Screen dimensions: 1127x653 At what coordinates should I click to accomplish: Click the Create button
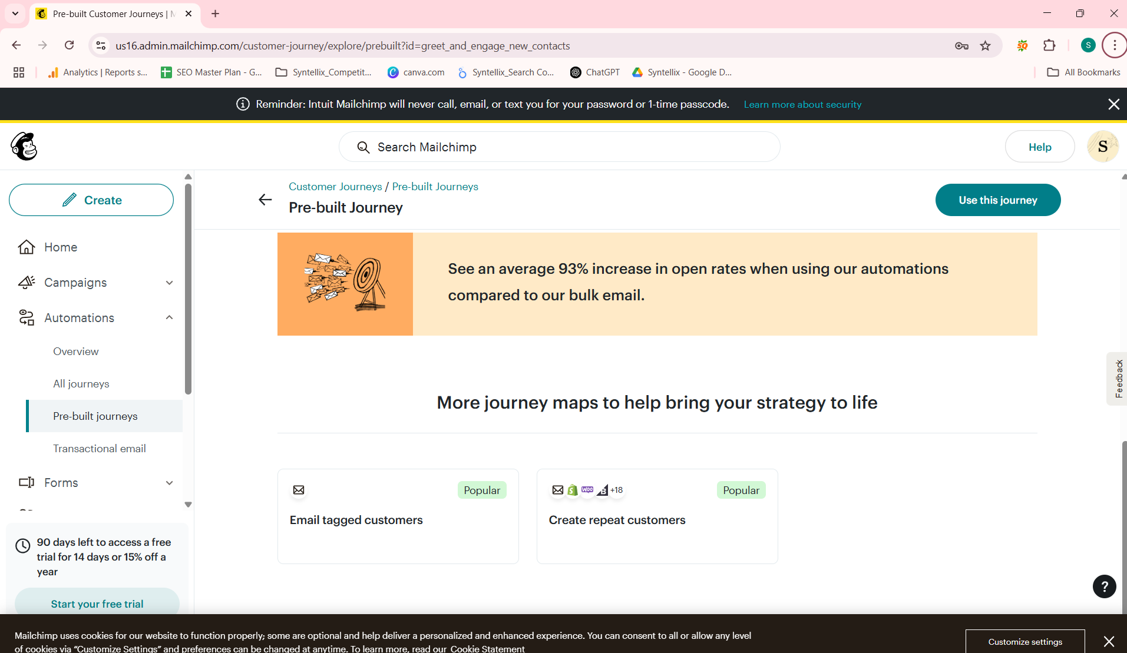pos(91,200)
